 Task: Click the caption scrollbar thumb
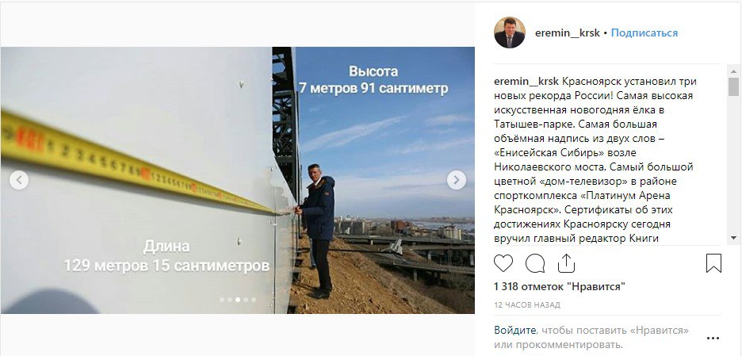coord(733,86)
